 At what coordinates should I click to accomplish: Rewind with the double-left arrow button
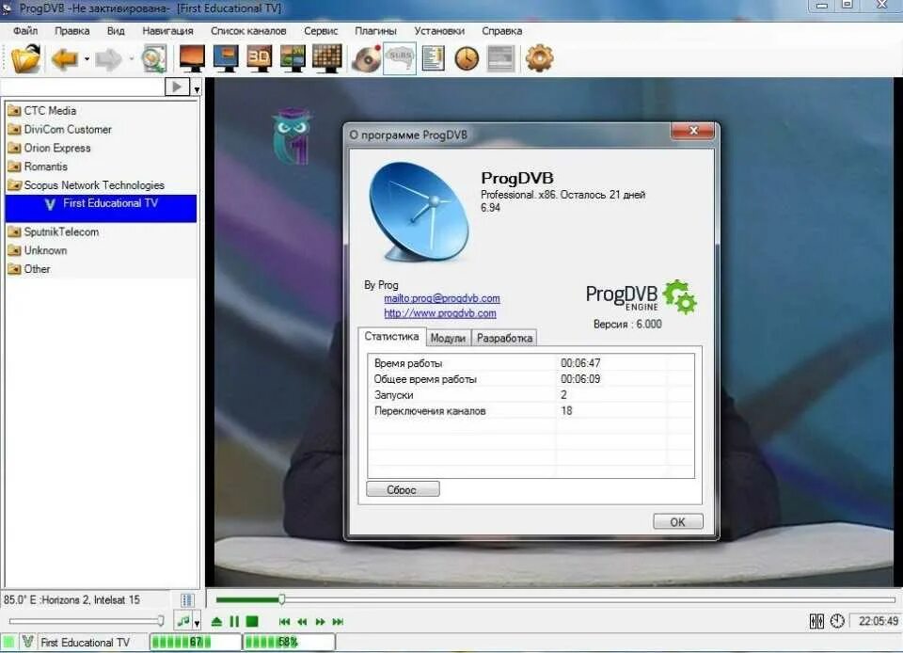coord(302,622)
